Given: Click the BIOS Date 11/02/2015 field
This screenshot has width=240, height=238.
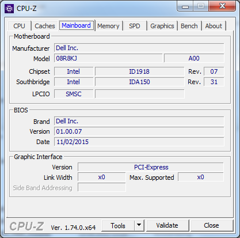Looking at the screenshot, I should (x=139, y=142).
